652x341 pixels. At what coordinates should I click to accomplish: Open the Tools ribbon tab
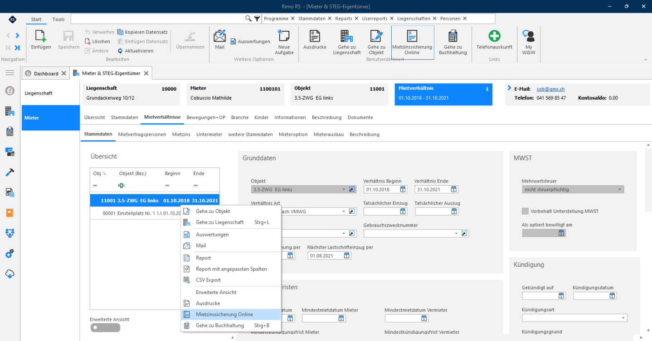click(x=58, y=19)
